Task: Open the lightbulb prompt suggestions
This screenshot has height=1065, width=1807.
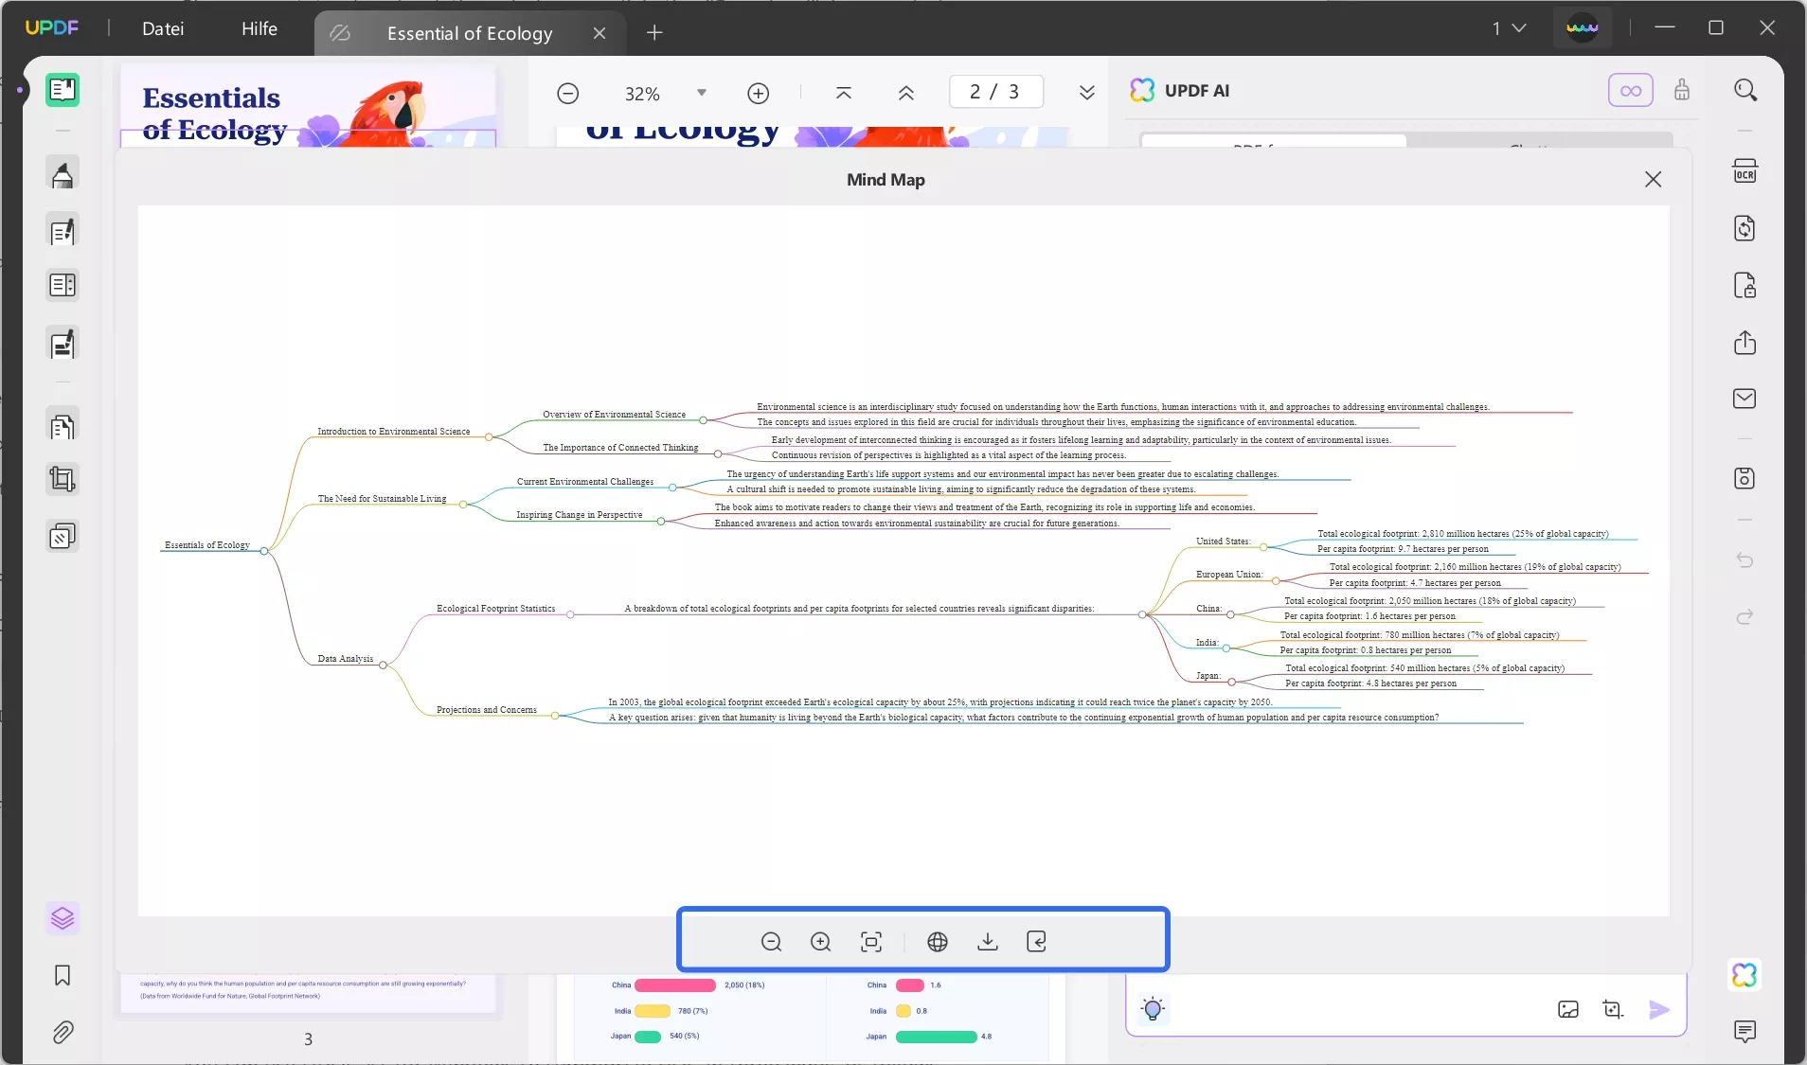Action: [1153, 1009]
